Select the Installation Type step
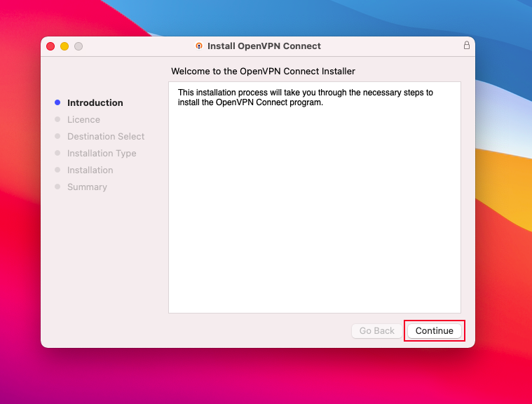The image size is (532, 404). (x=102, y=154)
